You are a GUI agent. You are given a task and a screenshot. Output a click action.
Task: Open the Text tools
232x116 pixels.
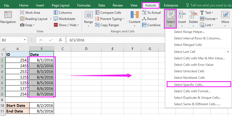pos(207,13)
